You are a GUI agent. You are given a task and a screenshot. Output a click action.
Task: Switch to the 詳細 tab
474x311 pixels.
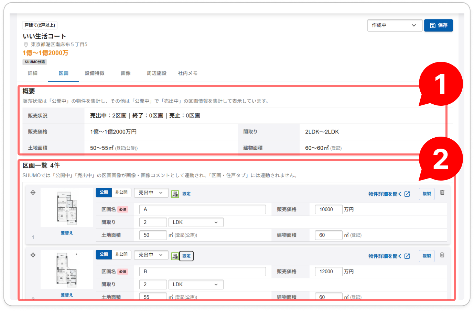[x=33, y=73]
